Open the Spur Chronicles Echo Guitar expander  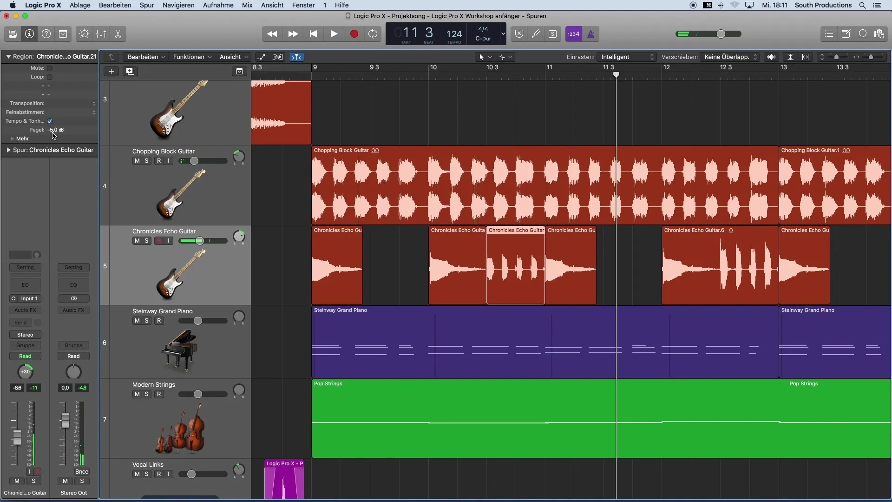coord(8,150)
